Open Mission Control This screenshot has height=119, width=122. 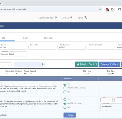point(87,64)
